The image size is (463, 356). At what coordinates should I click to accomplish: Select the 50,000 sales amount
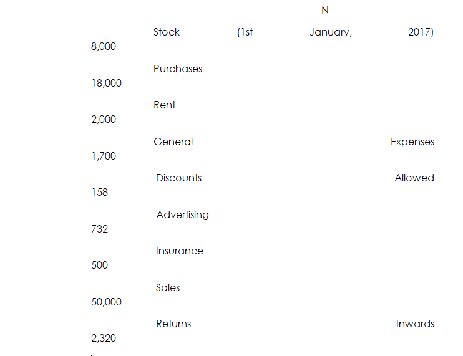tap(106, 302)
